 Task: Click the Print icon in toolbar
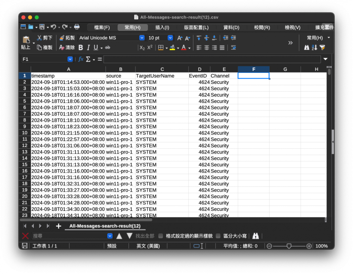click(77, 27)
